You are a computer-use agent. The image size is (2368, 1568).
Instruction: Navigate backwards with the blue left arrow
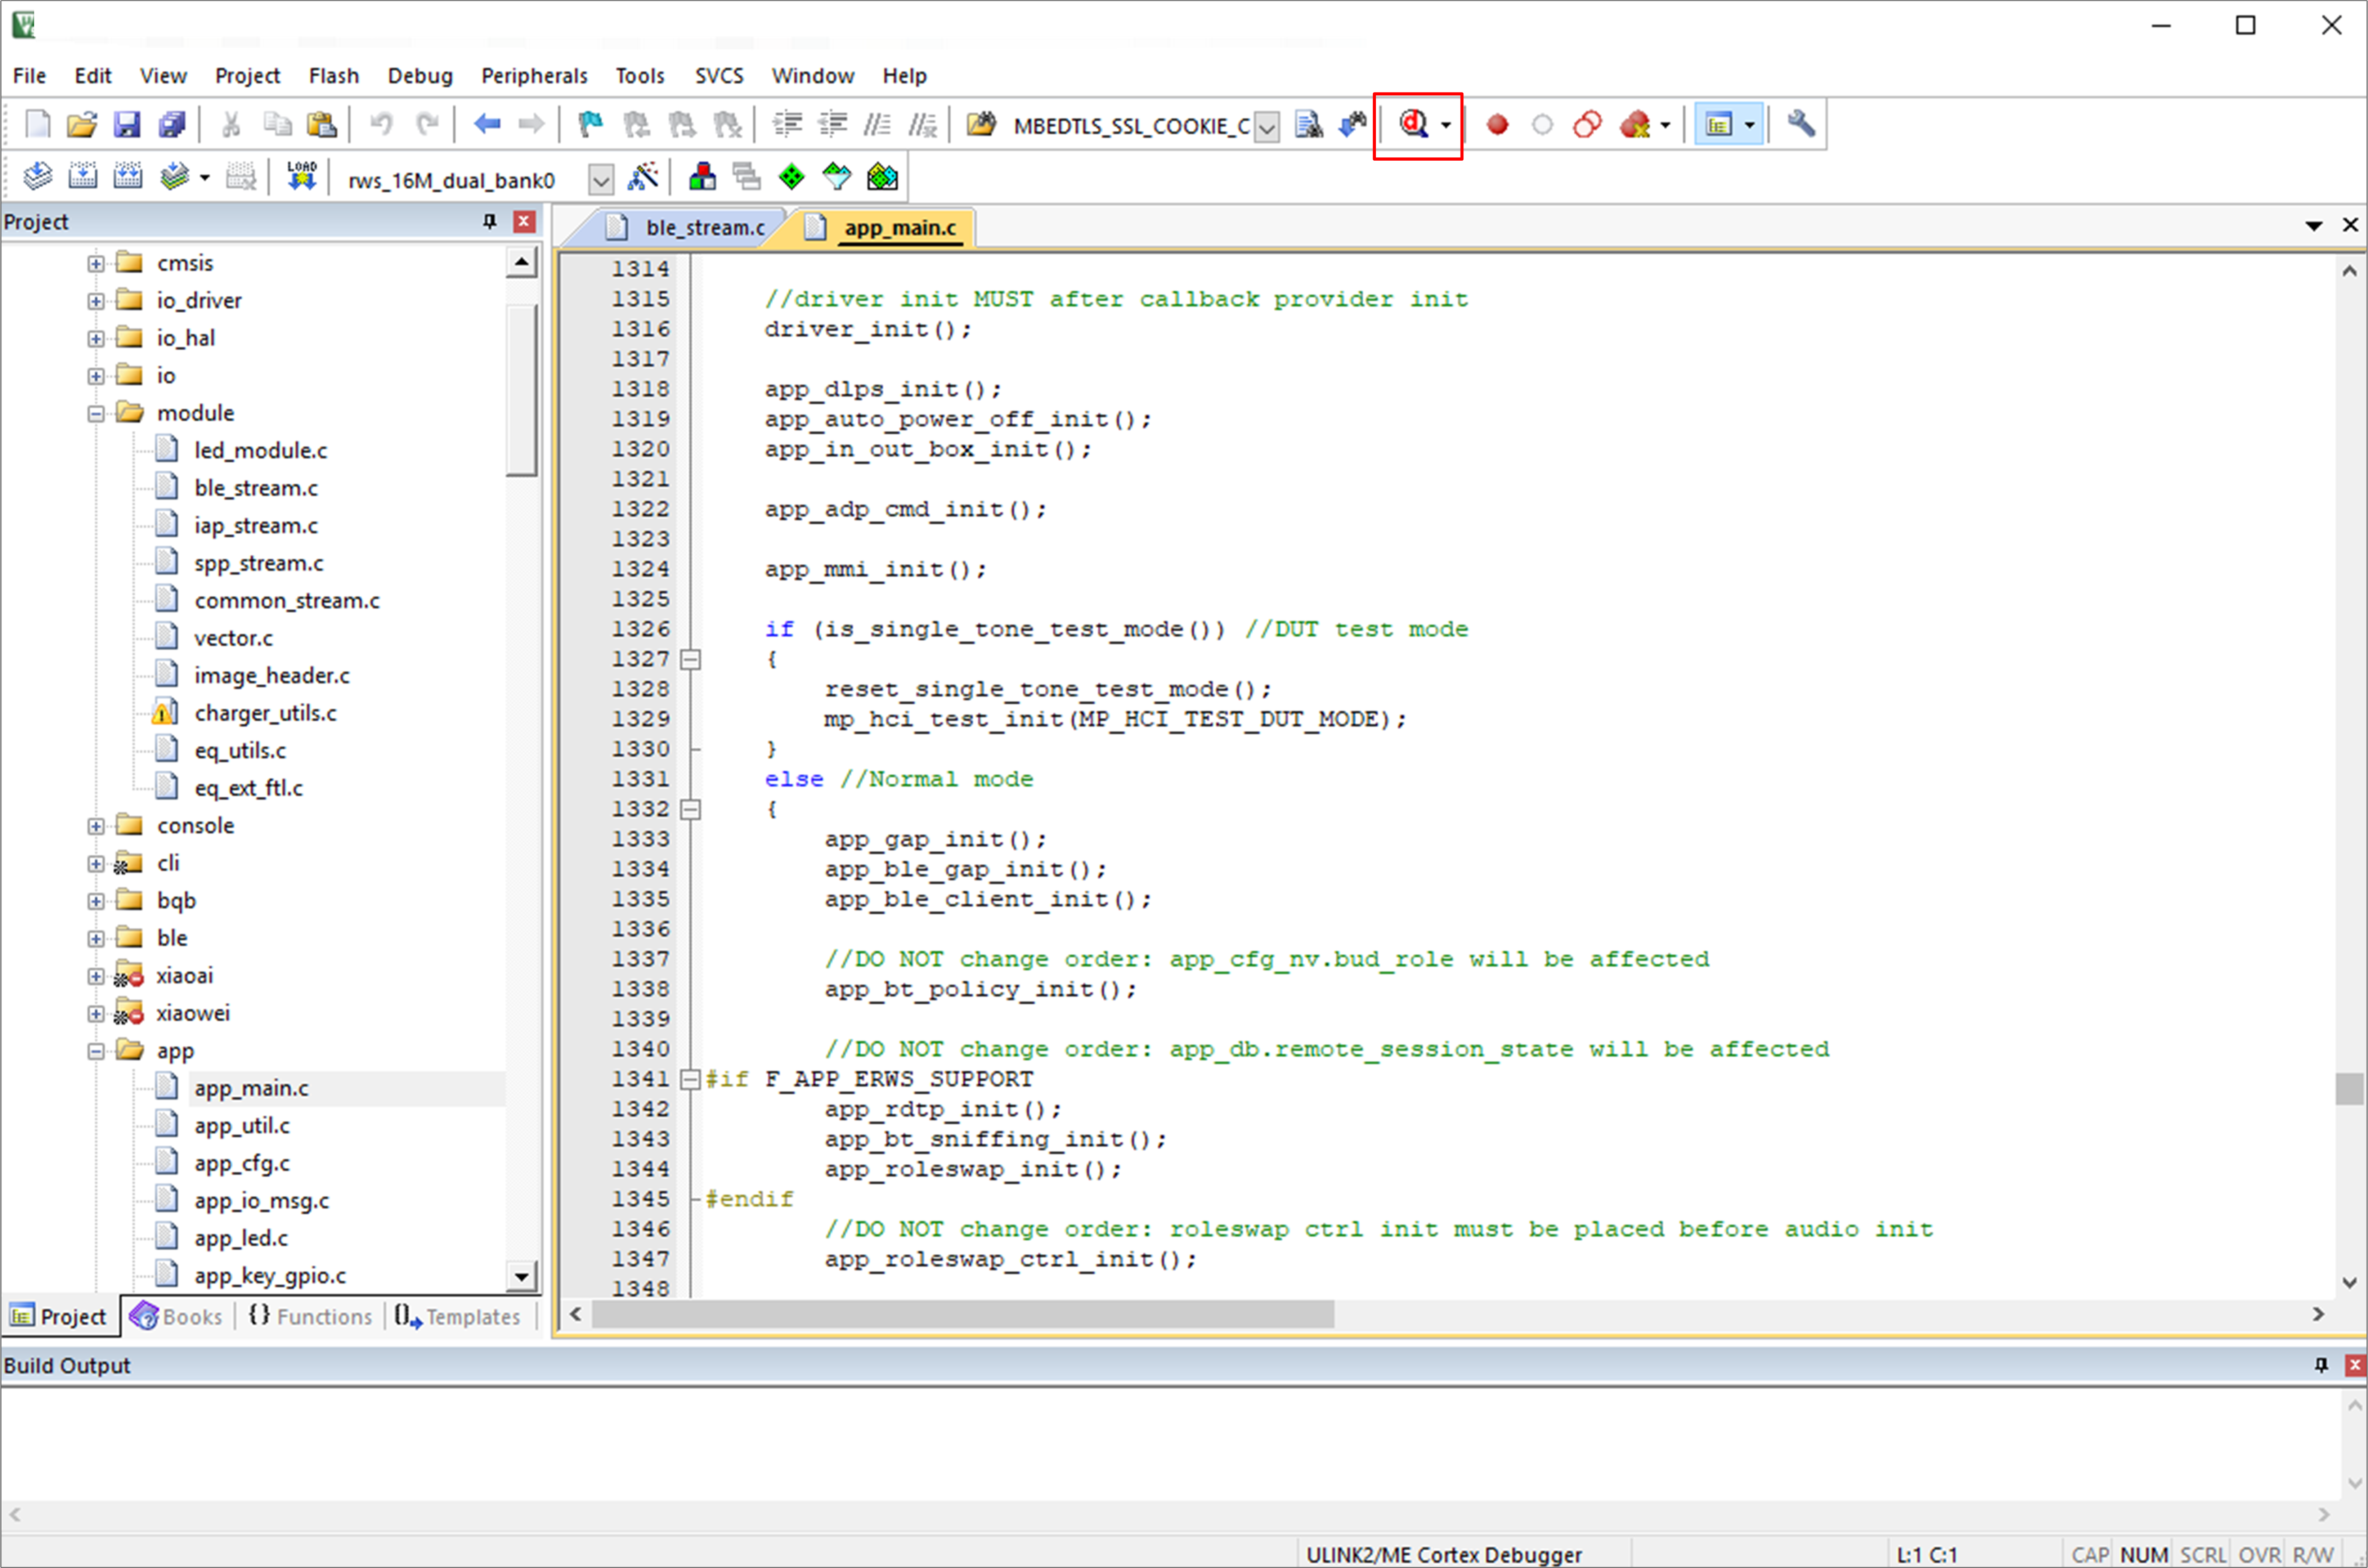(487, 124)
